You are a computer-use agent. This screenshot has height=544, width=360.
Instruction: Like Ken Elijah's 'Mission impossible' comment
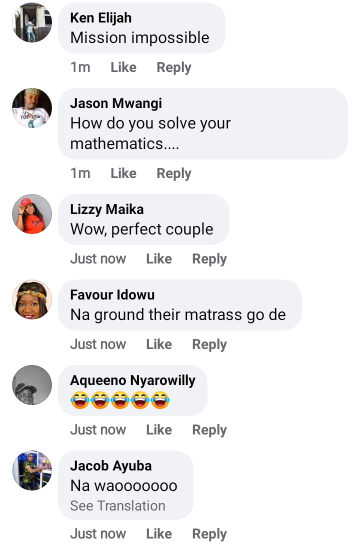123,67
